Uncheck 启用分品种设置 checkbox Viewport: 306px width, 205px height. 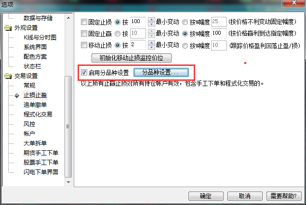pyautogui.click(x=84, y=73)
